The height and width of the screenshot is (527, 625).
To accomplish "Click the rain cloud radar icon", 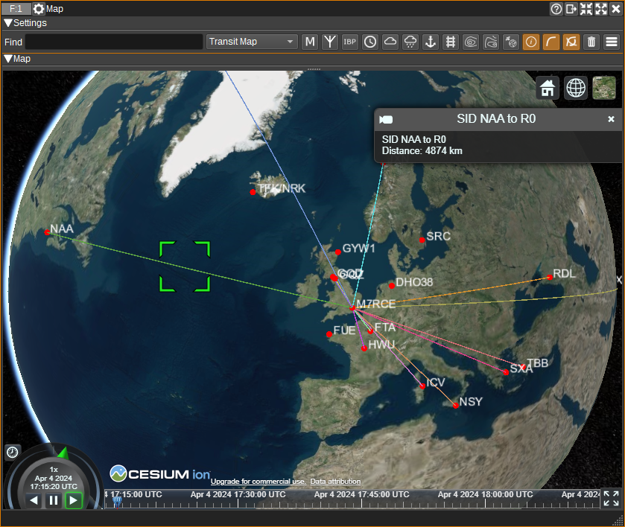I will [x=410, y=42].
